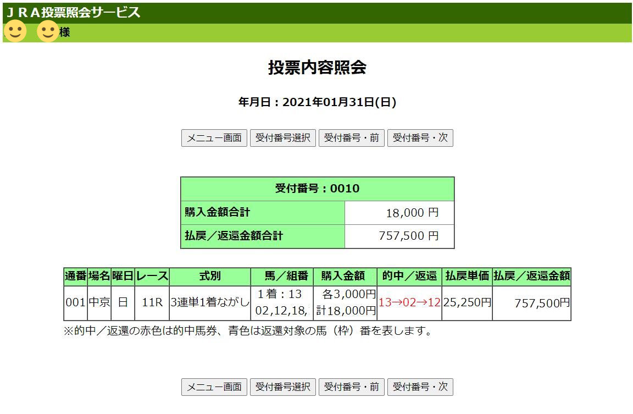
Task: Click the left smiley face icon
Action: click(x=15, y=31)
